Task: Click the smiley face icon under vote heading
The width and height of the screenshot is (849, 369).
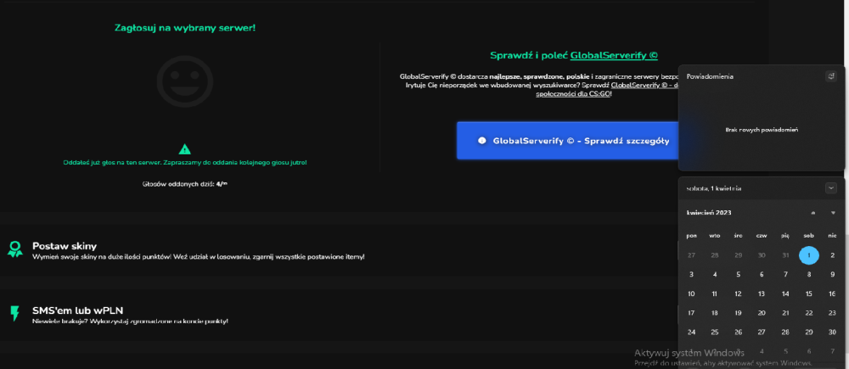Action: click(x=184, y=81)
